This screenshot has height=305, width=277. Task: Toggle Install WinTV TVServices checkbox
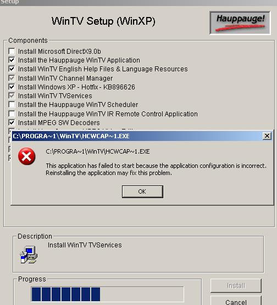click(x=12, y=95)
